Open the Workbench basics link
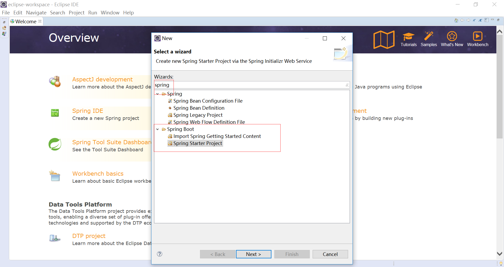 (98, 174)
